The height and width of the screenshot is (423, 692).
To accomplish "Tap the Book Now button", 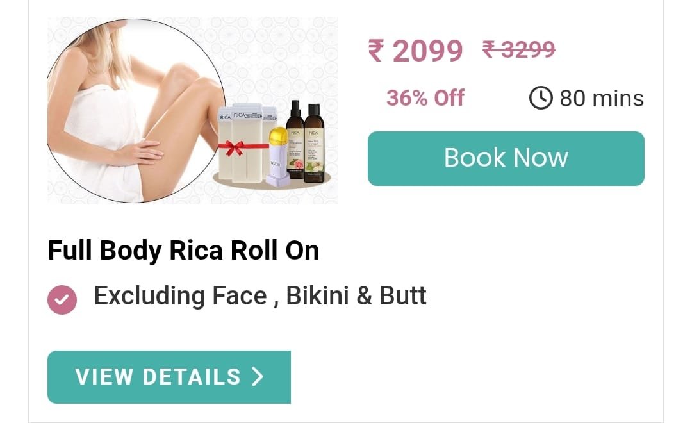I will [x=506, y=158].
